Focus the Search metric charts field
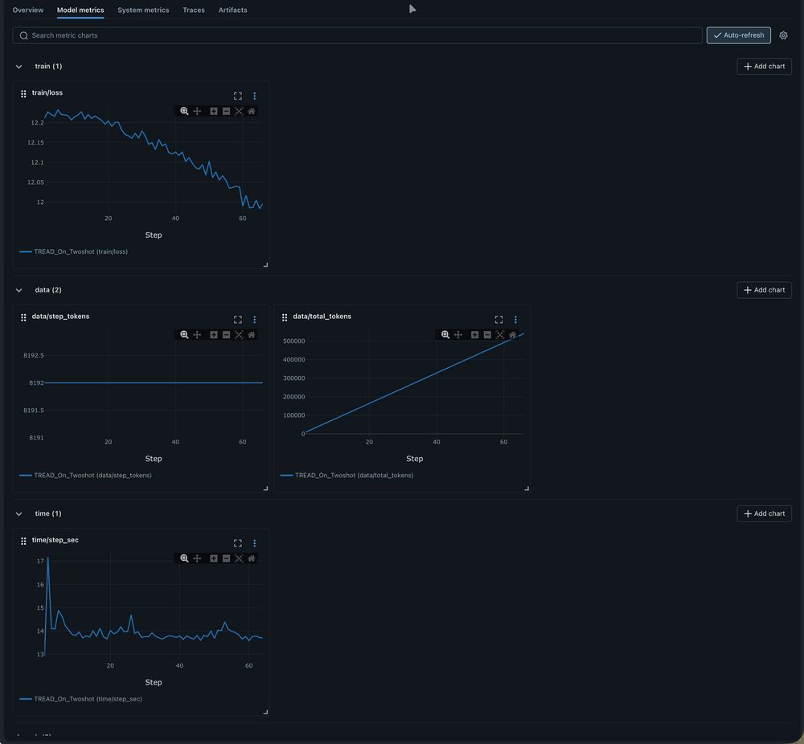804x744 pixels. coord(358,35)
